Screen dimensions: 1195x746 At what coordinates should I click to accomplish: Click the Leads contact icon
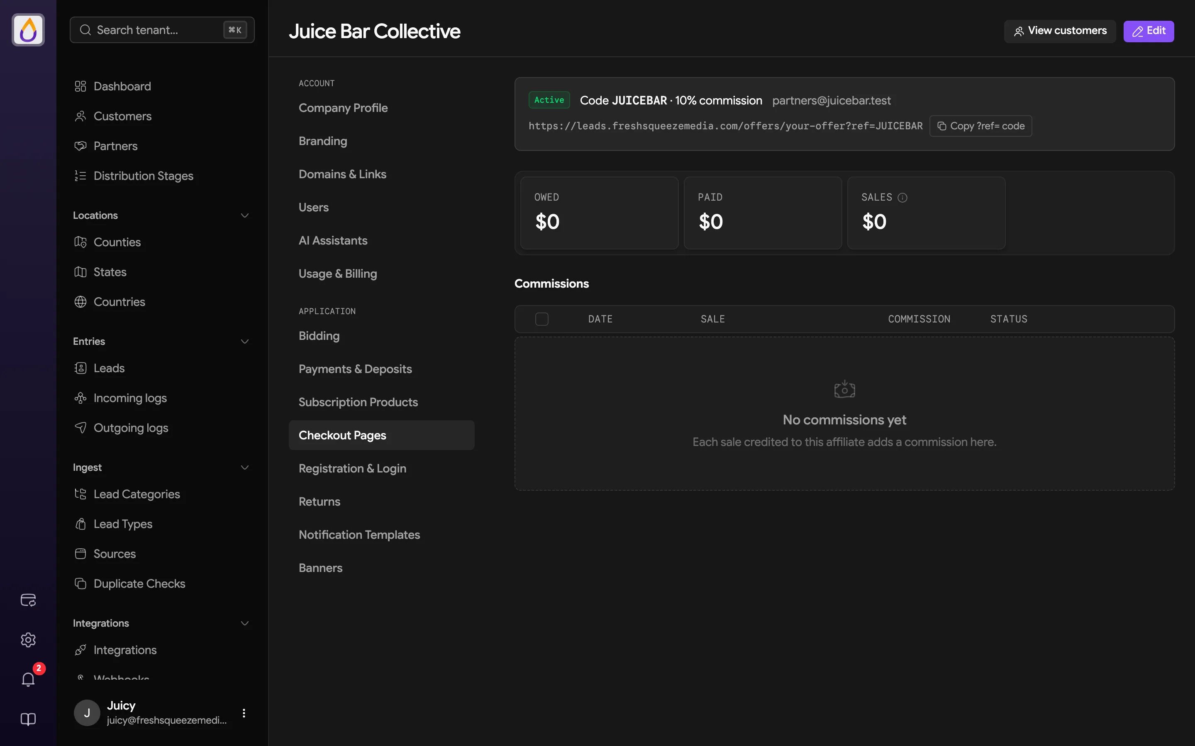click(x=80, y=368)
